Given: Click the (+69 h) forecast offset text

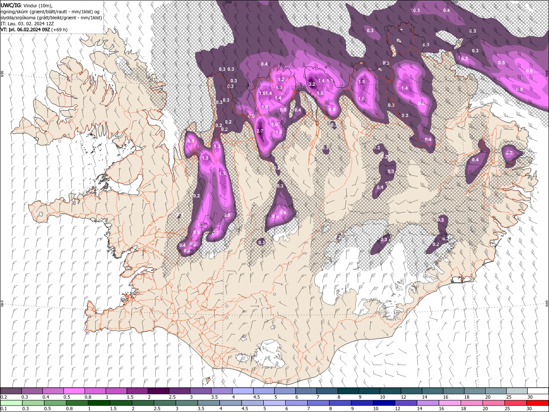Looking at the screenshot, I should click(59, 30).
